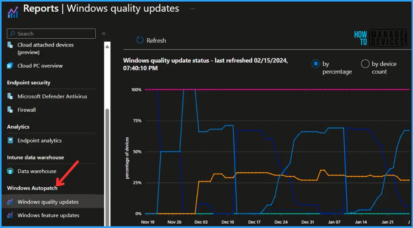Open the Firewall report

(x=27, y=110)
